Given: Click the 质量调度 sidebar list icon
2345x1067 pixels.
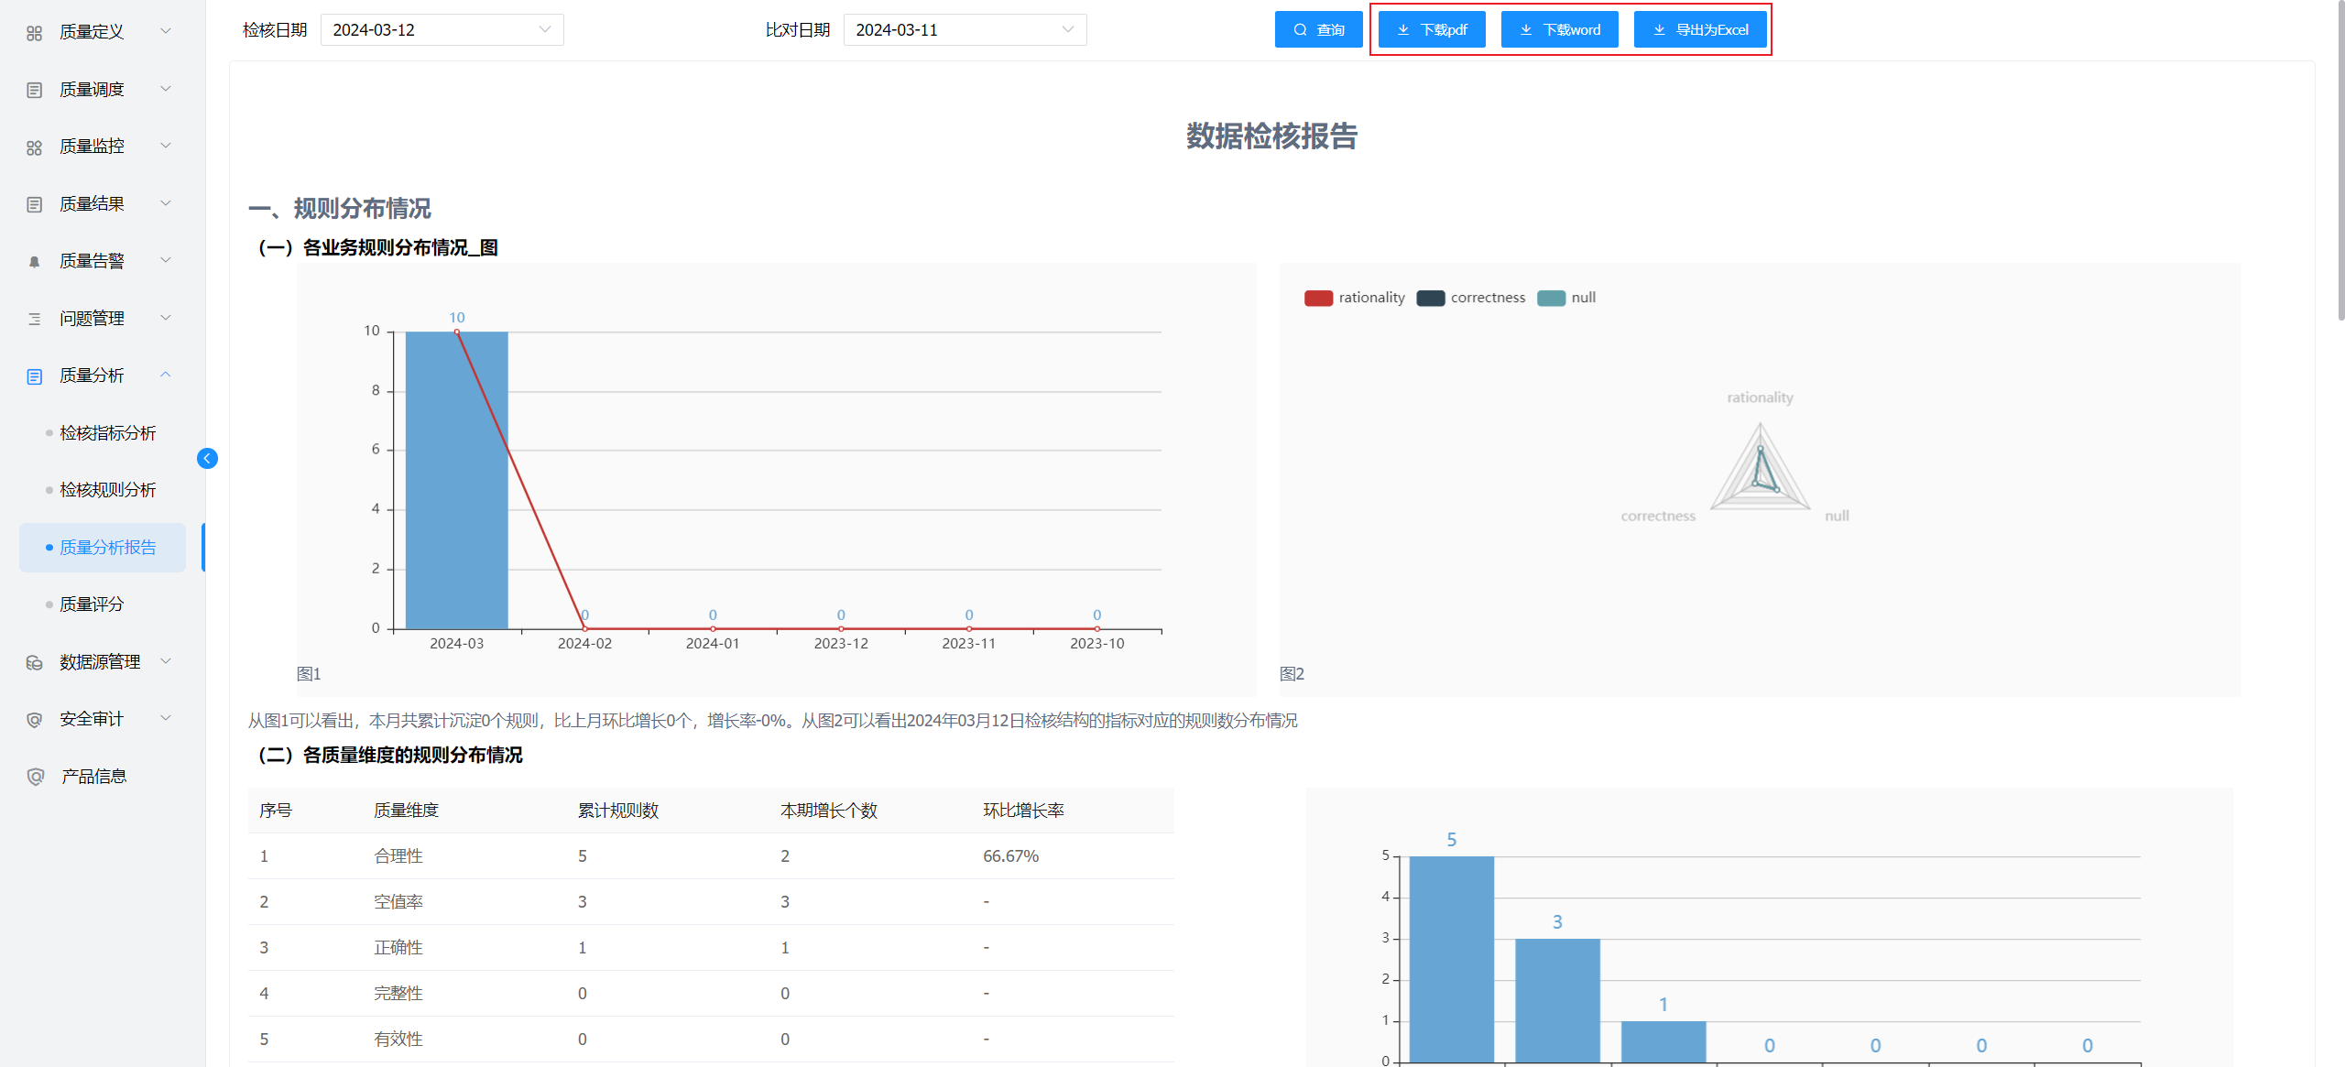Looking at the screenshot, I should tap(34, 90).
